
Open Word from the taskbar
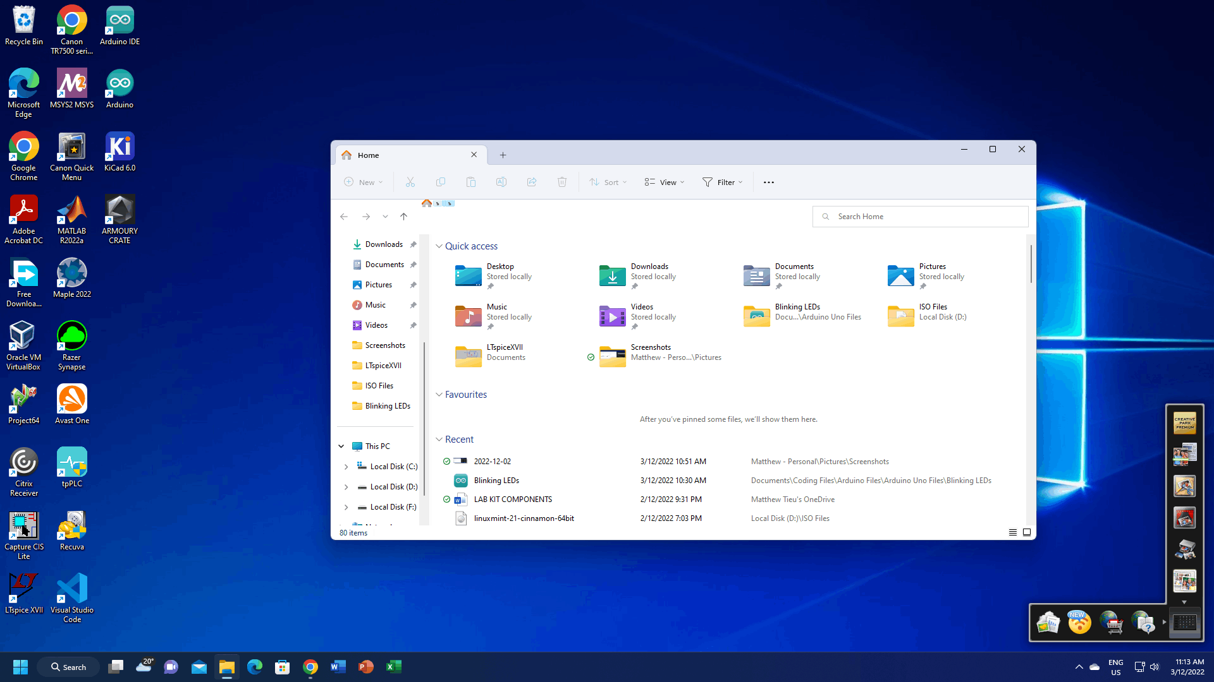(x=338, y=667)
